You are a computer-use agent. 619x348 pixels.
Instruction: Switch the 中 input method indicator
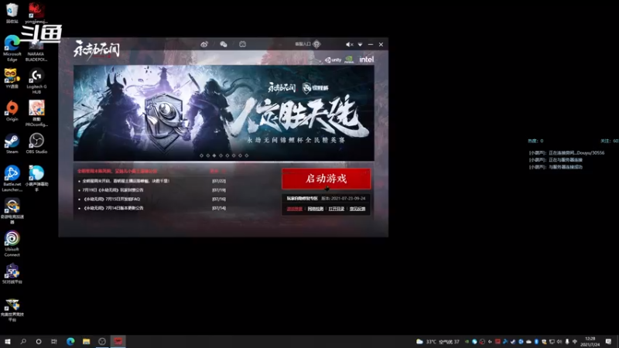[575, 342]
